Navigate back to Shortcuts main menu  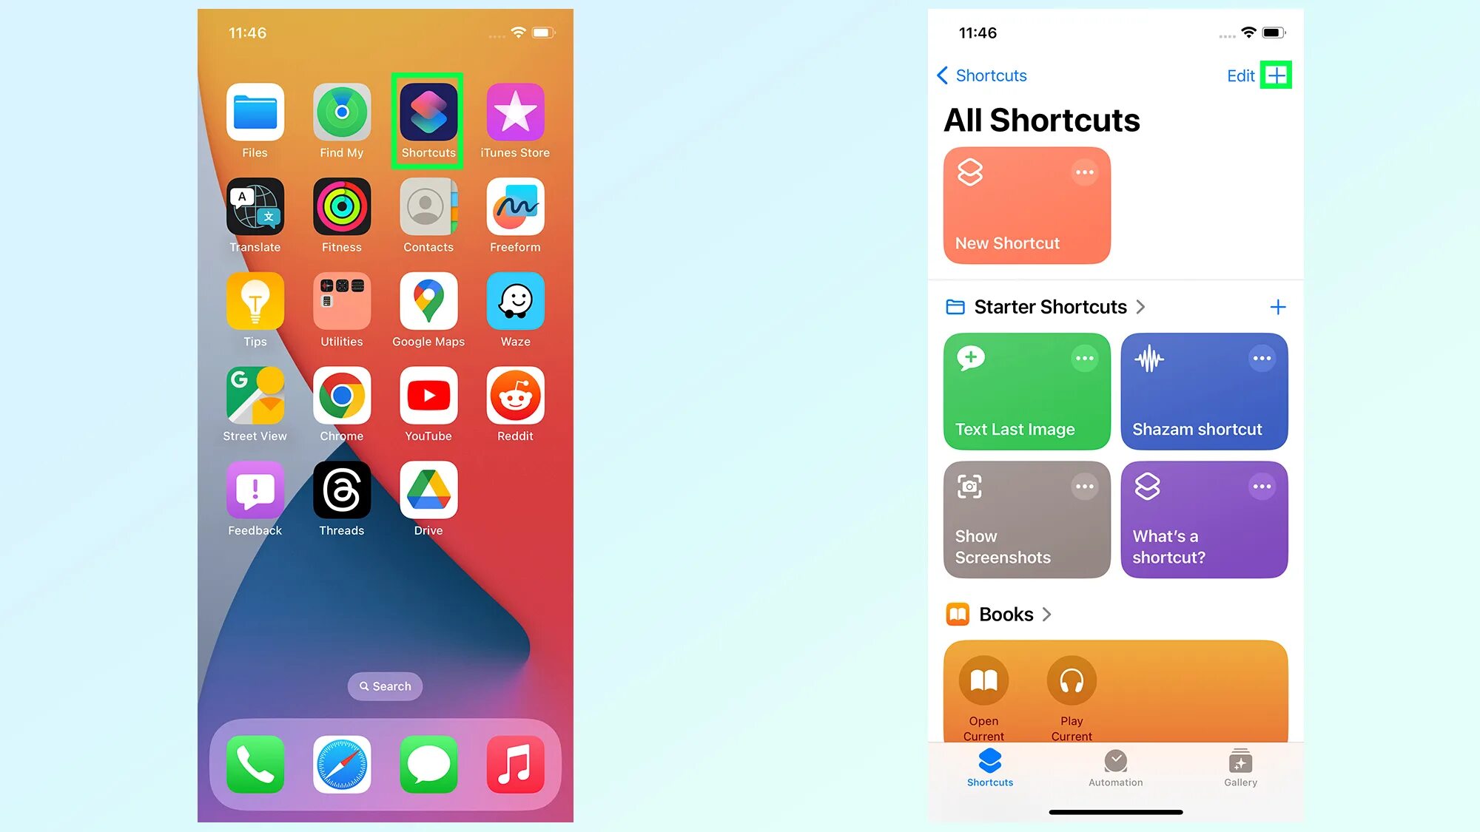982,75
